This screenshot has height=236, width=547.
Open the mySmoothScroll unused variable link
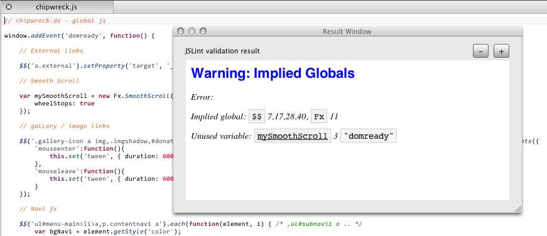click(292, 136)
